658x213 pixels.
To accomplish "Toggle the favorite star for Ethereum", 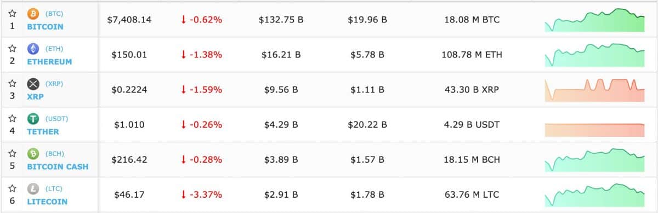I will click(x=12, y=48).
